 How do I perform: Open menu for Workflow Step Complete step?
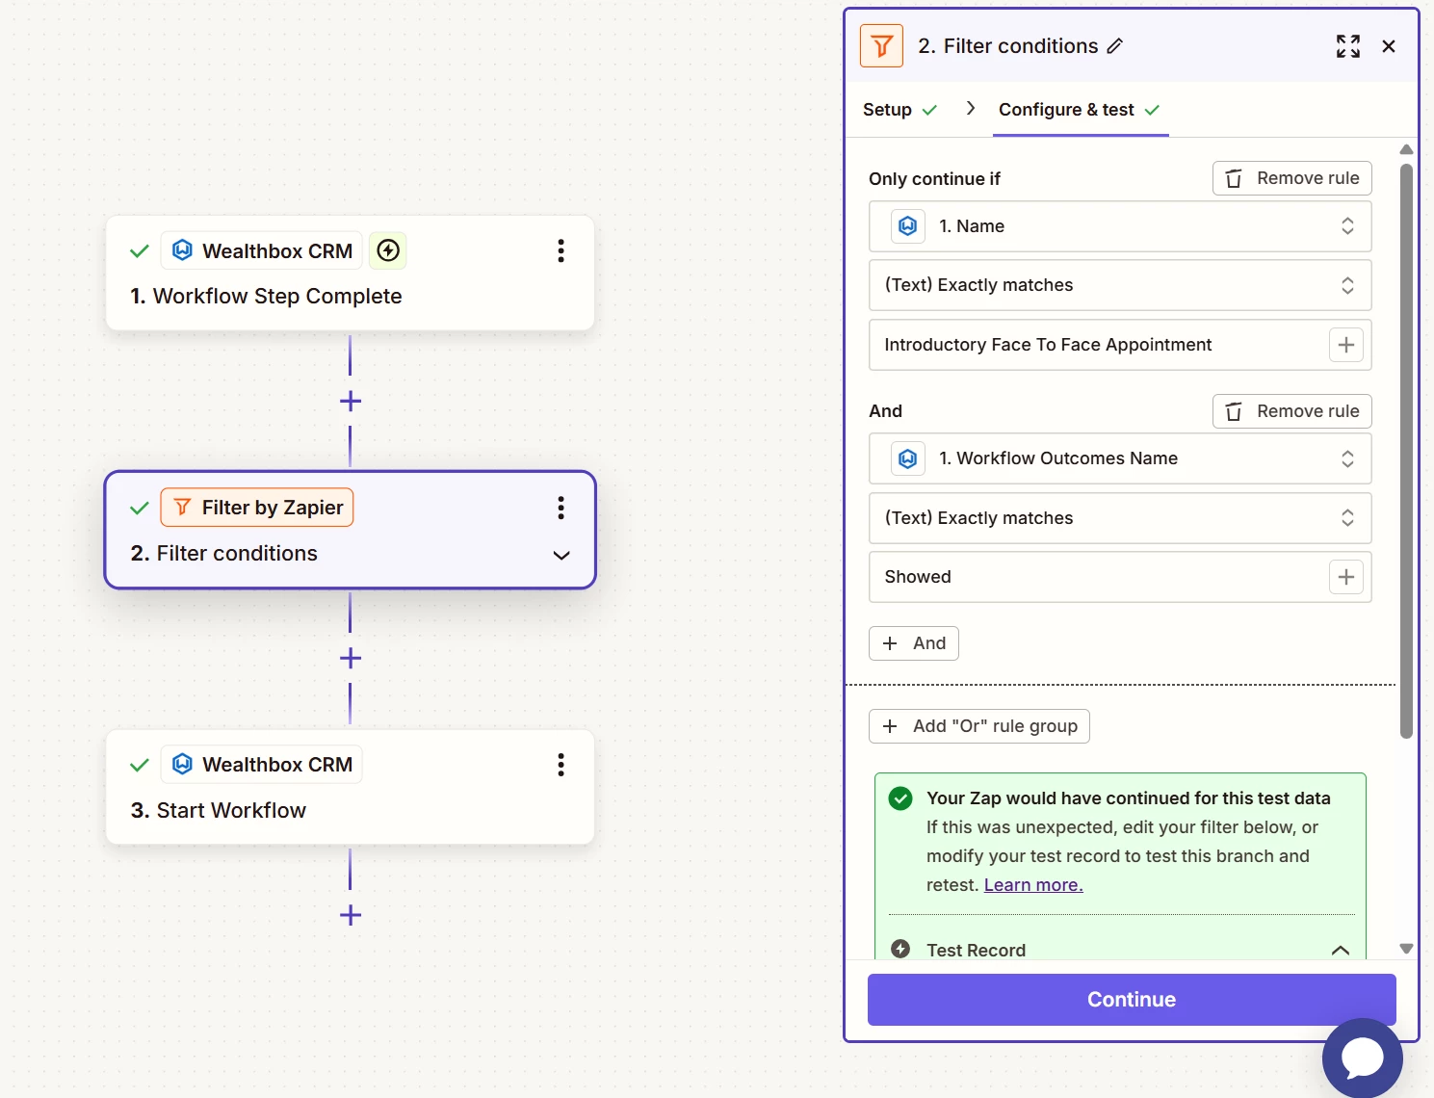pos(561,251)
